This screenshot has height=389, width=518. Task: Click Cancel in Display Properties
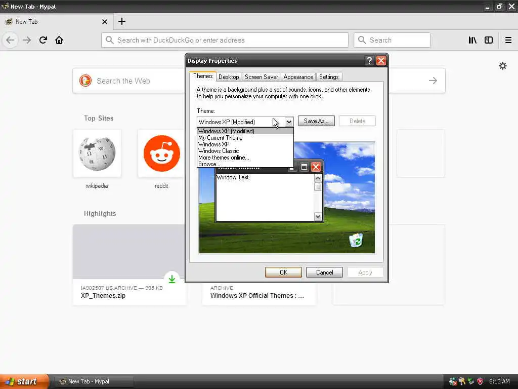pyautogui.click(x=324, y=272)
